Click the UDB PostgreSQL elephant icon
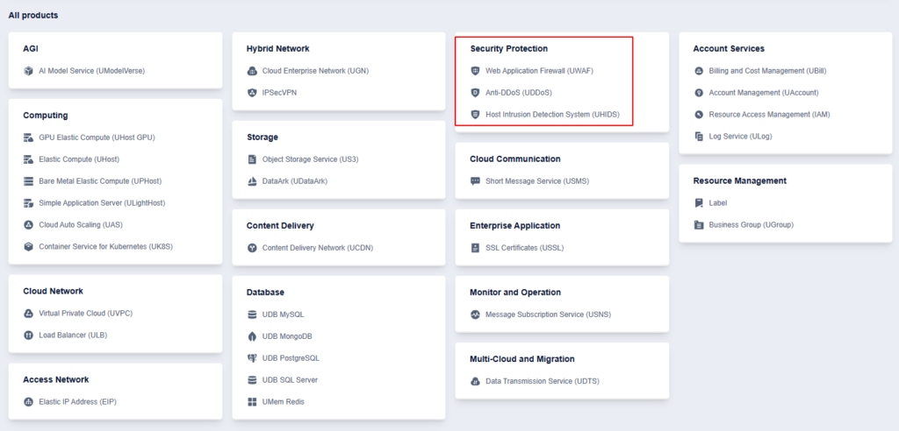Screen dimensions: 899x431 pyautogui.click(x=252, y=358)
